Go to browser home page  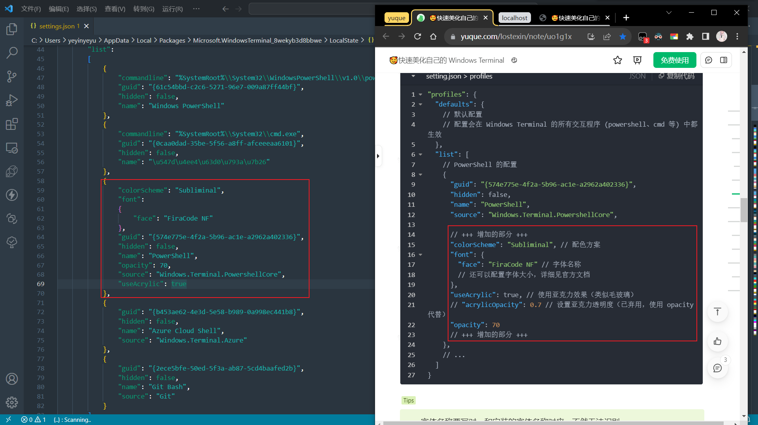433,36
